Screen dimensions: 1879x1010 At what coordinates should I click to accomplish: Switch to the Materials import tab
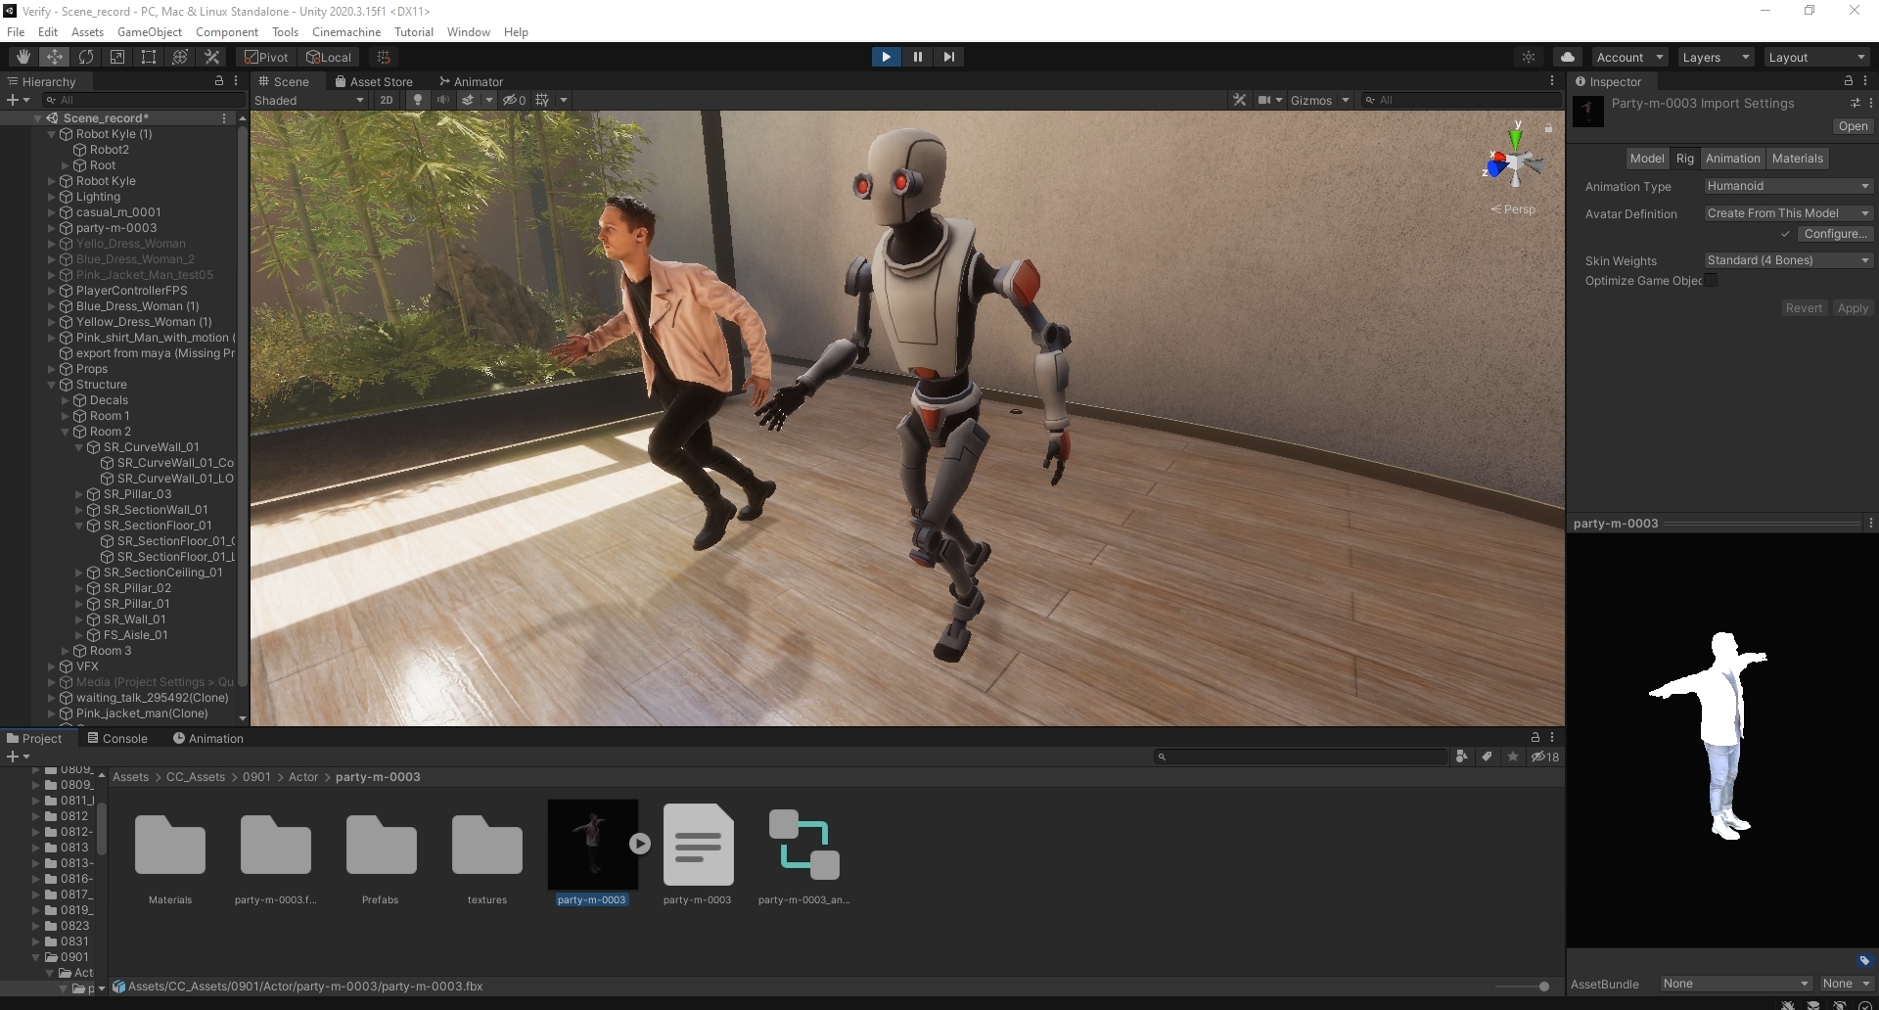1797,158
